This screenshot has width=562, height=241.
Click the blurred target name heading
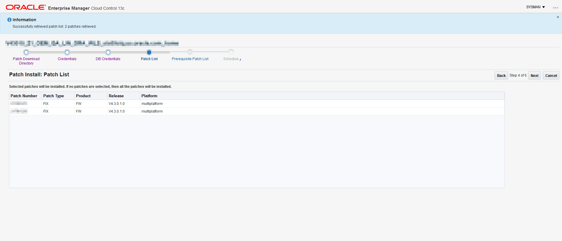[92, 43]
